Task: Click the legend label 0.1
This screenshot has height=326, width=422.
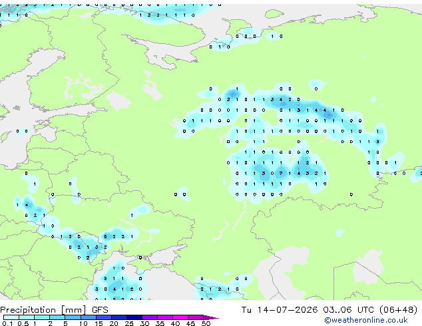Action: pos(7,323)
